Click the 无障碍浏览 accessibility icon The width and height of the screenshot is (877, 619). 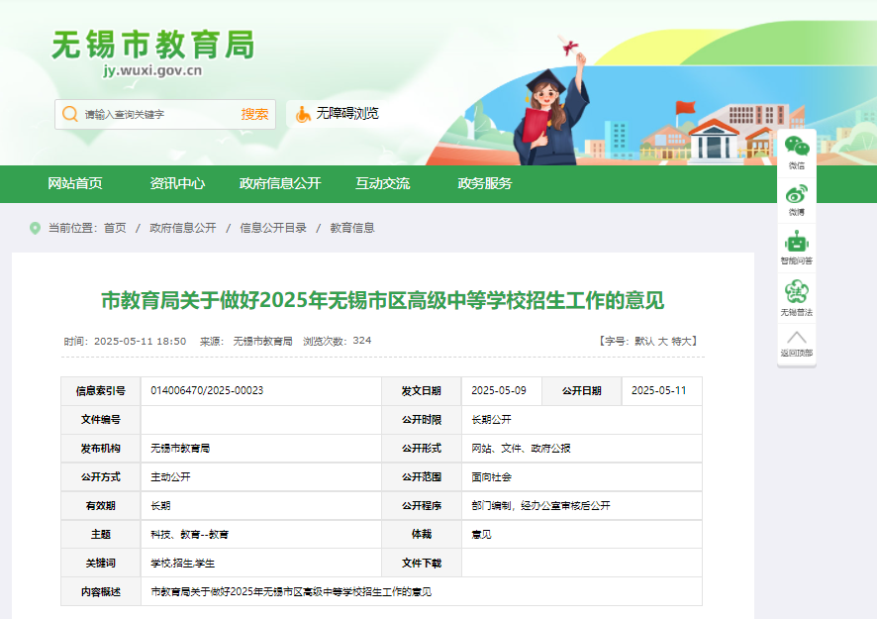(303, 114)
